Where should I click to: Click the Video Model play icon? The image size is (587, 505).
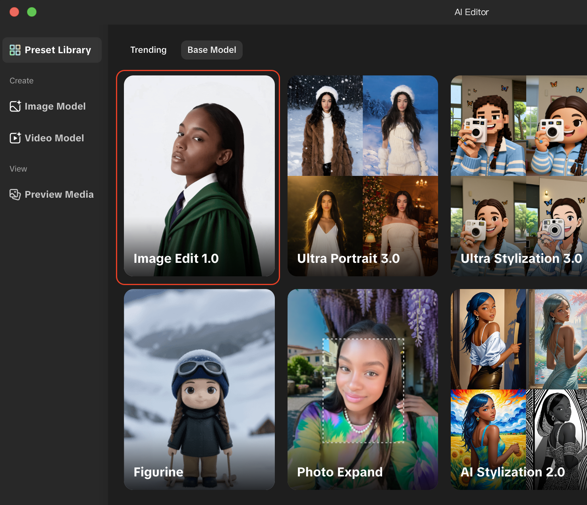(15, 138)
